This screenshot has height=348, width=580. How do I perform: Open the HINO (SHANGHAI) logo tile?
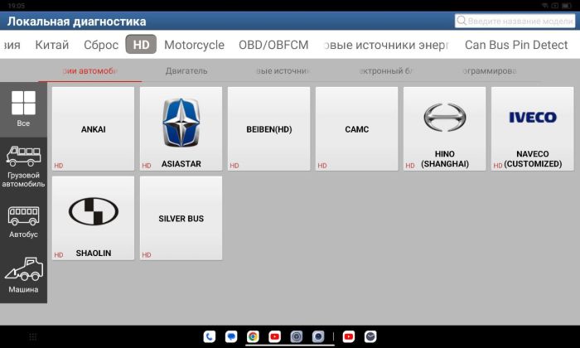coord(445,128)
